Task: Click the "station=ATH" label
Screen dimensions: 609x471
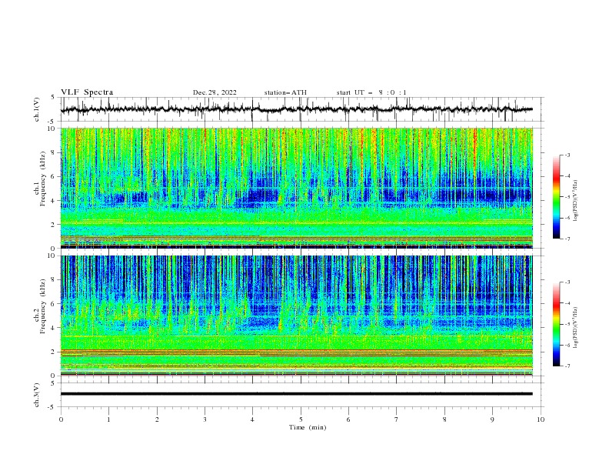Action: (x=285, y=92)
